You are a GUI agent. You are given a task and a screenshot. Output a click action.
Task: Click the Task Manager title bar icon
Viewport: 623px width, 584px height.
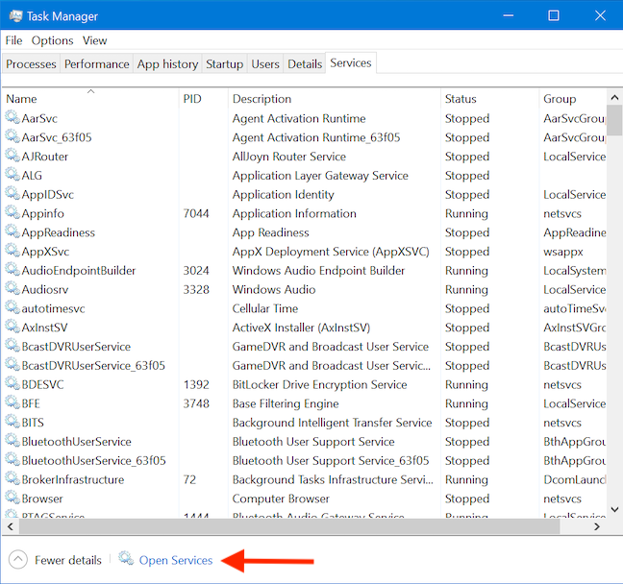coord(16,16)
